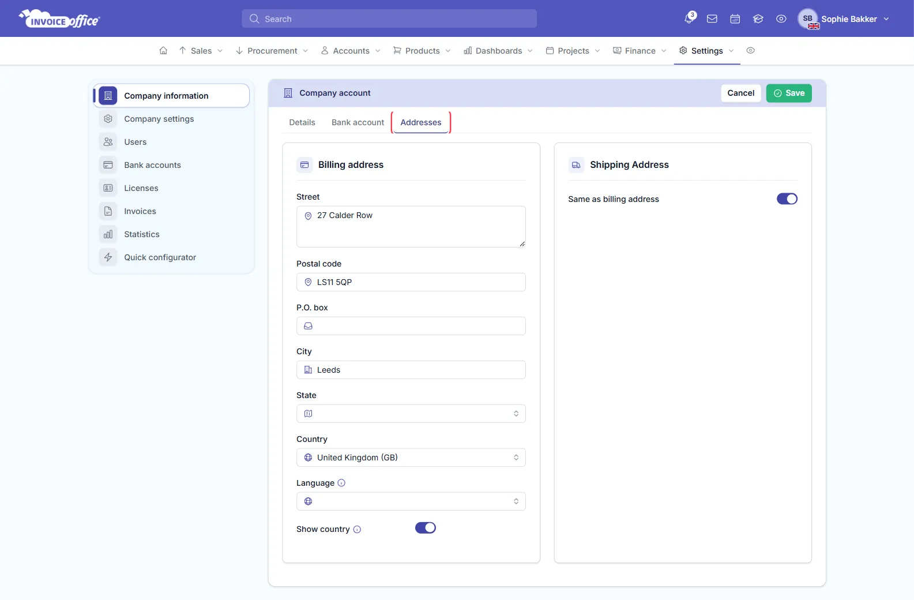Click the Street field with 27 Calder Row

[411, 227]
